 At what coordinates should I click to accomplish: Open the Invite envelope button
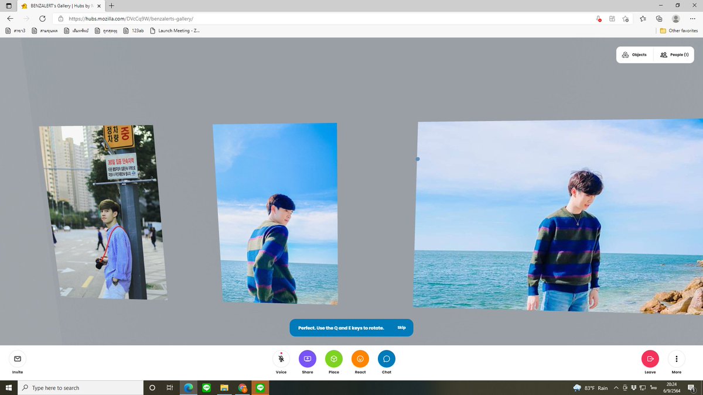click(18, 359)
